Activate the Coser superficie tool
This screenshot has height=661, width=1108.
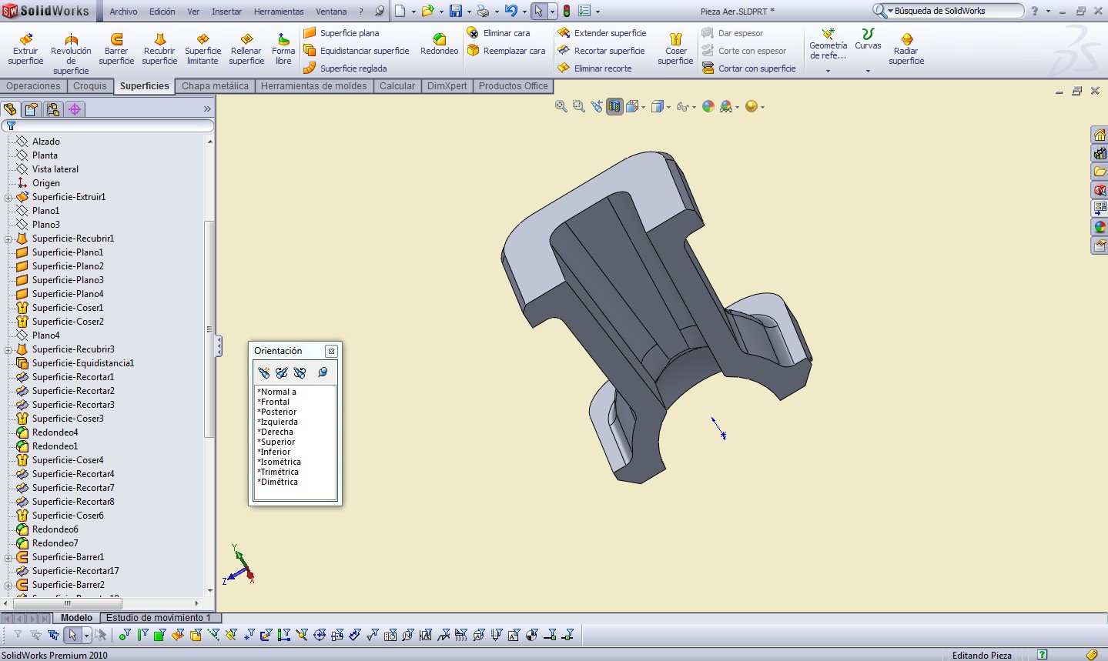(x=675, y=49)
